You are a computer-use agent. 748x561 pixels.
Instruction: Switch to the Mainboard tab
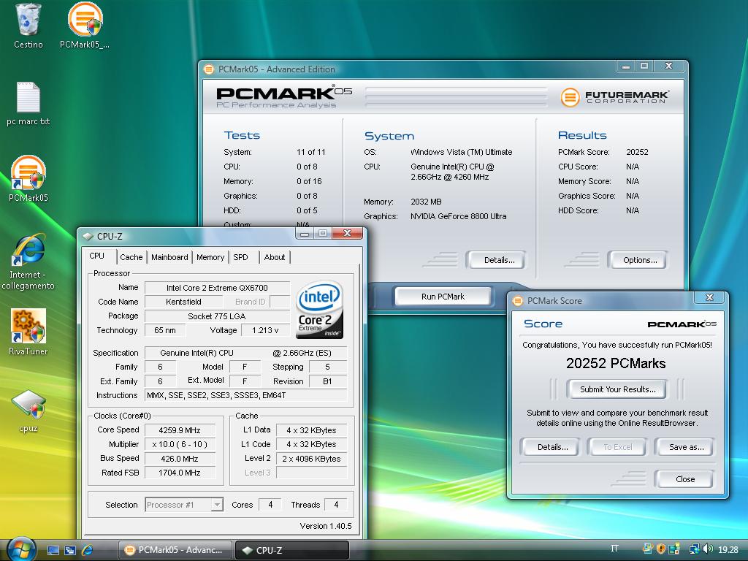tap(169, 257)
